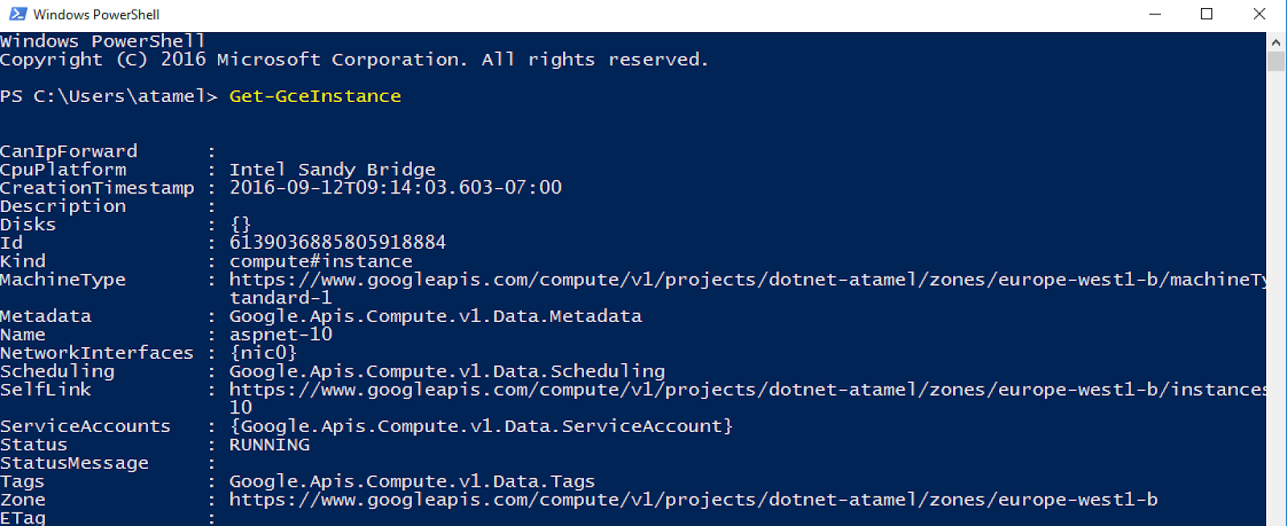Viewport: 1287px width, 526px height.
Task: Click the ServiceAccounts value text
Action: tap(480, 426)
